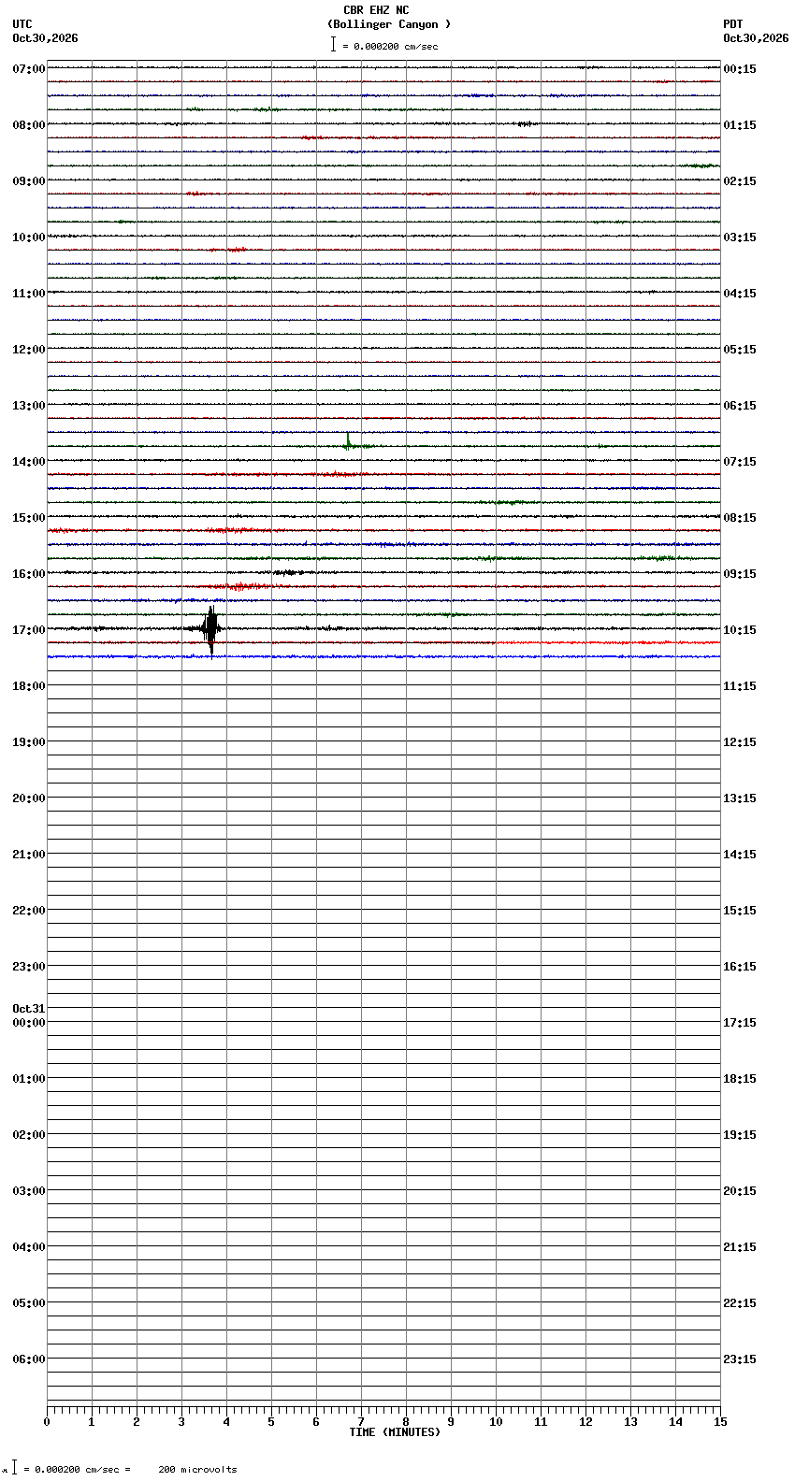Click the 10 minute tick label
795x1481 pixels.
click(496, 1422)
